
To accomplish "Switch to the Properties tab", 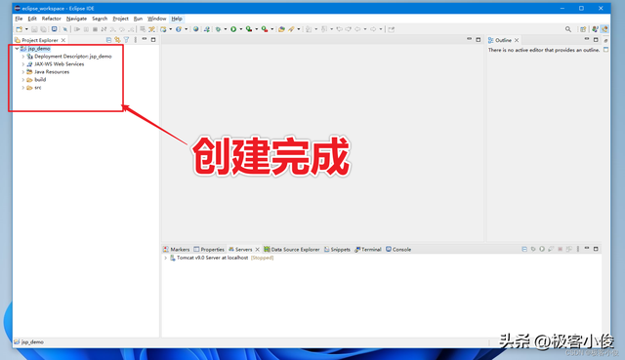I will pos(209,250).
